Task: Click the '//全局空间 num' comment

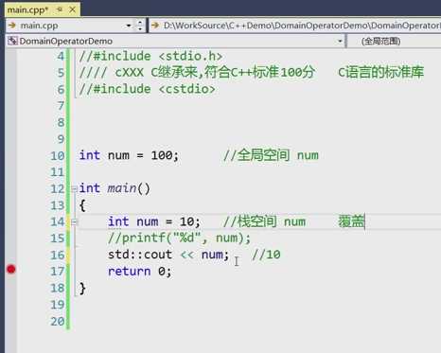Action: pyautogui.click(x=271, y=155)
